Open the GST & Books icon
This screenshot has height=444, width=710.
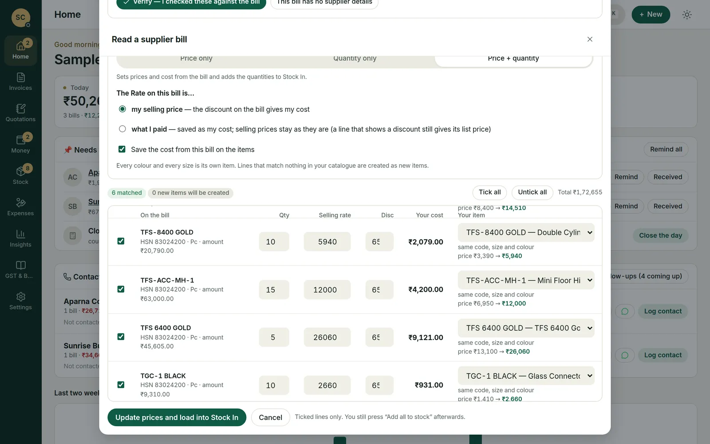pyautogui.click(x=20, y=270)
